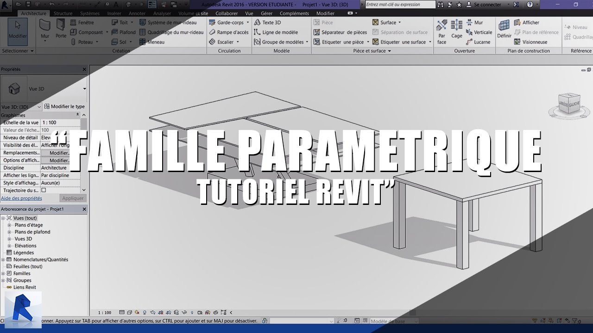This screenshot has width=593, height=333.
Task: Click Se connecter sign-in button
Action: pyautogui.click(x=484, y=5)
